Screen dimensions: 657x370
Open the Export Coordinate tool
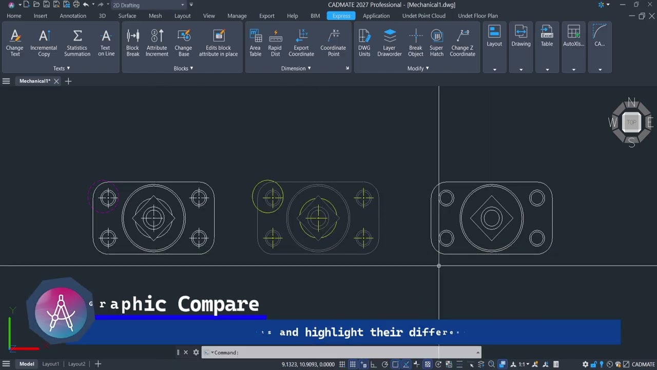click(301, 43)
